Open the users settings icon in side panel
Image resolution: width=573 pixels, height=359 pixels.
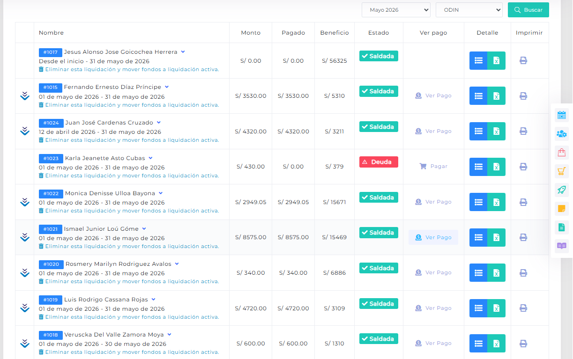click(561, 134)
